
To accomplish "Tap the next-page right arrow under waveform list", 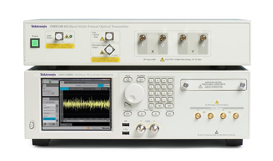I will 54,124.
